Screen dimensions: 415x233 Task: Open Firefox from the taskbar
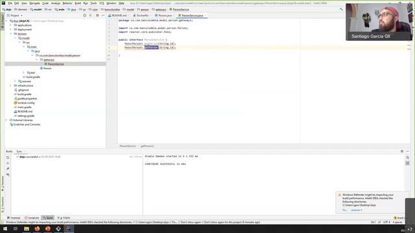pos(37,228)
